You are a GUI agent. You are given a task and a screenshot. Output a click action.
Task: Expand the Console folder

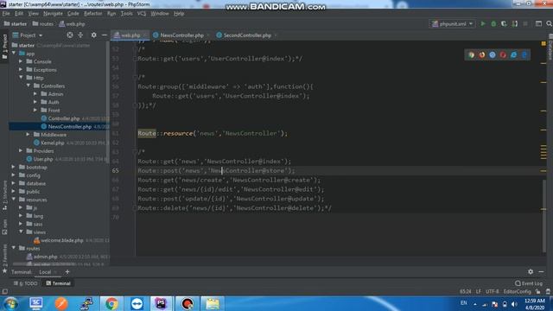click(x=21, y=61)
